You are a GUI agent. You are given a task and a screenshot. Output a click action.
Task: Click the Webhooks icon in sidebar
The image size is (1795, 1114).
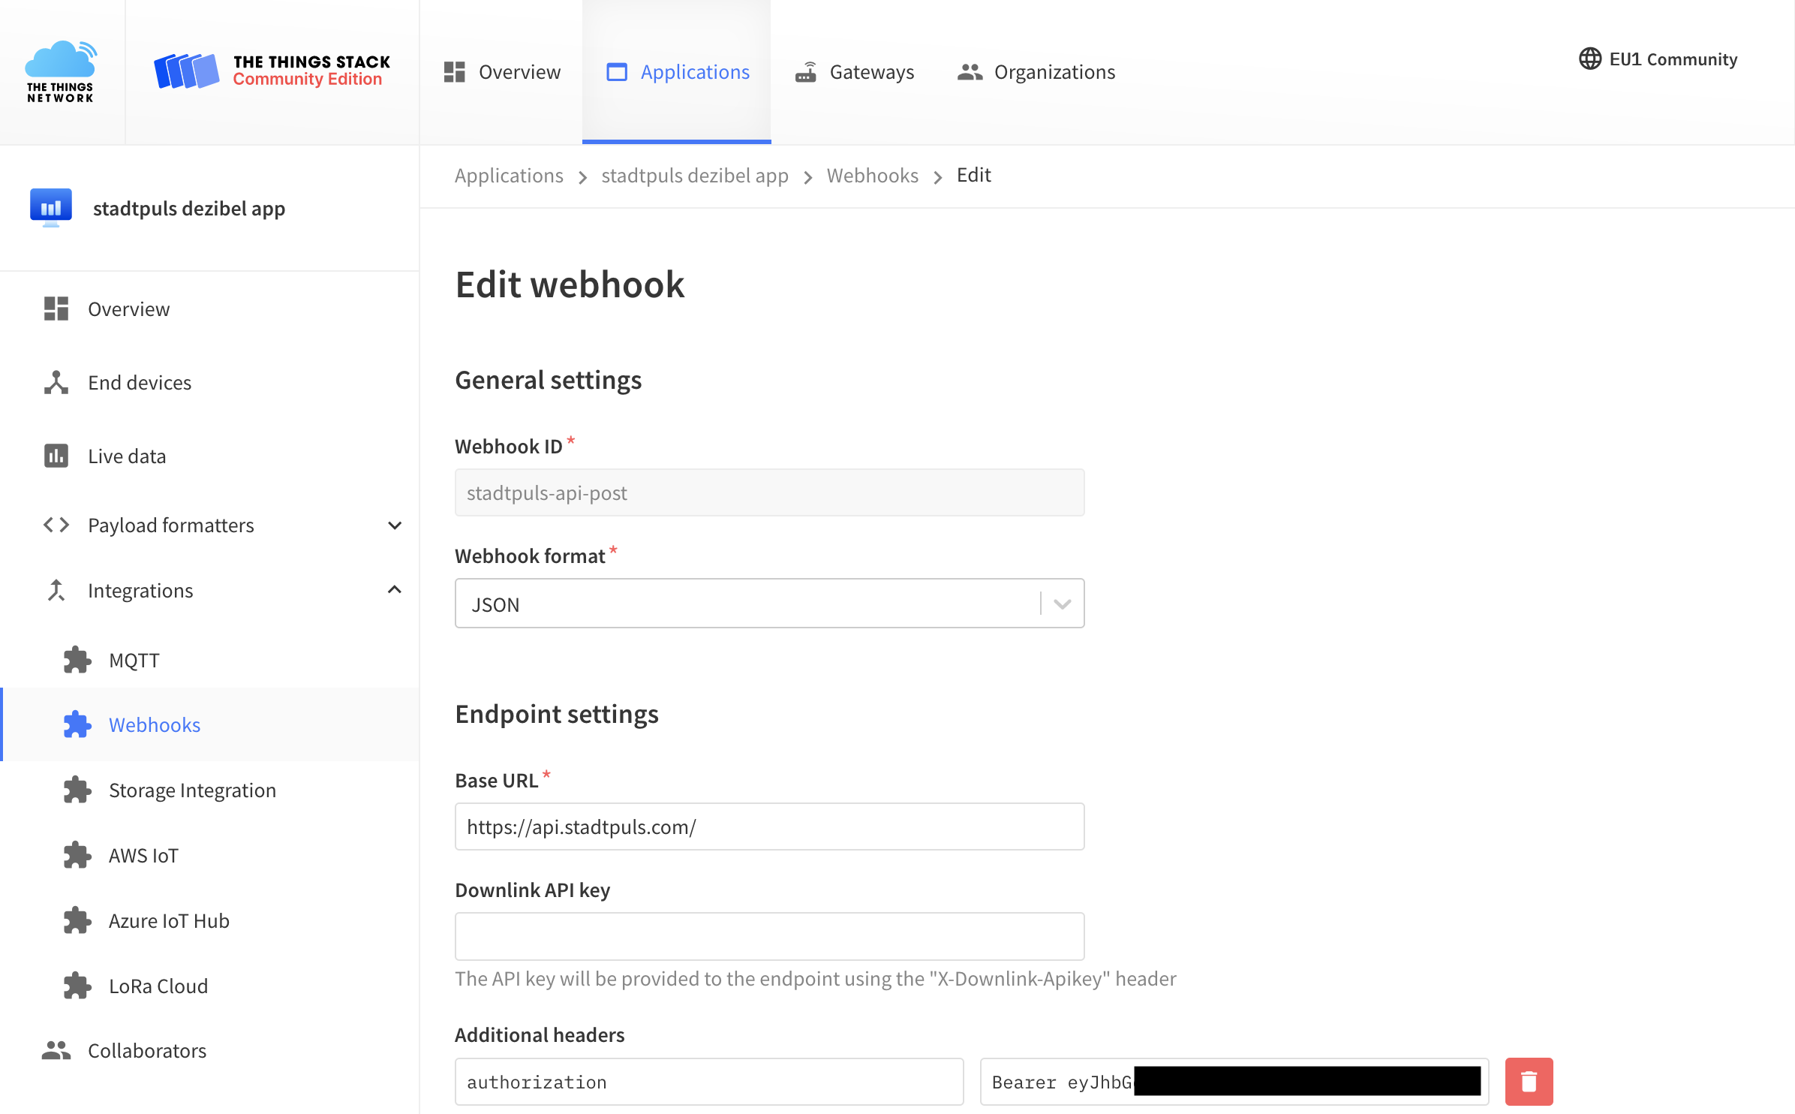pos(80,724)
